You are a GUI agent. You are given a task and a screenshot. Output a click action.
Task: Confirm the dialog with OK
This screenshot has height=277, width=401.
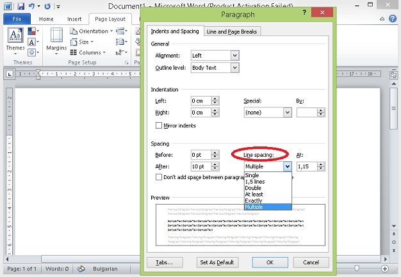pos(269,262)
